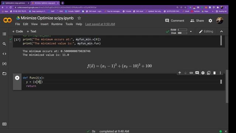The height and width of the screenshot is (133, 236).
Task: Add a comment on the cell icon
Action: 197,73
